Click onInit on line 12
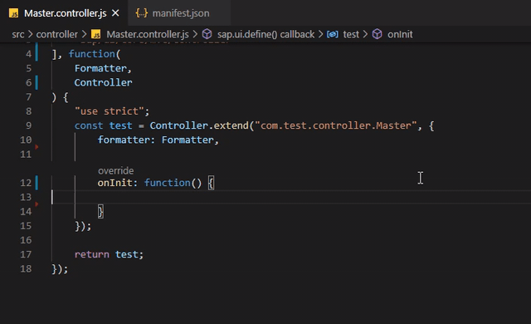The image size is (531, 324). 114,183
